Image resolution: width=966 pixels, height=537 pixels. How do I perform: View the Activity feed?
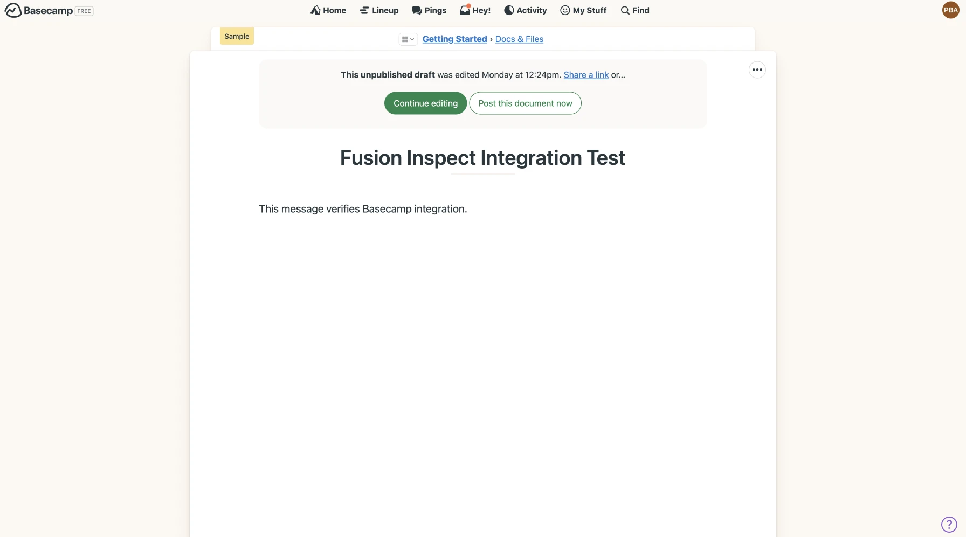[525, 10]
